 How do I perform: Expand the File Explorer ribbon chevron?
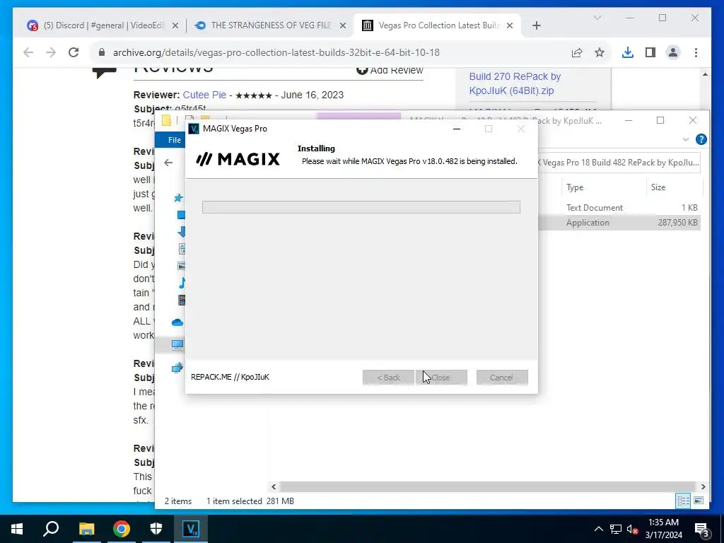click(x=686, y=139)
